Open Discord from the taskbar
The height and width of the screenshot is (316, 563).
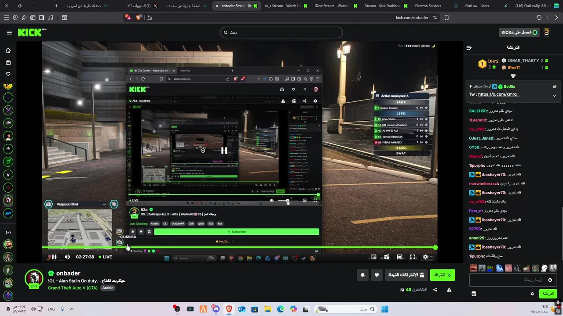(x=216, y=309)
